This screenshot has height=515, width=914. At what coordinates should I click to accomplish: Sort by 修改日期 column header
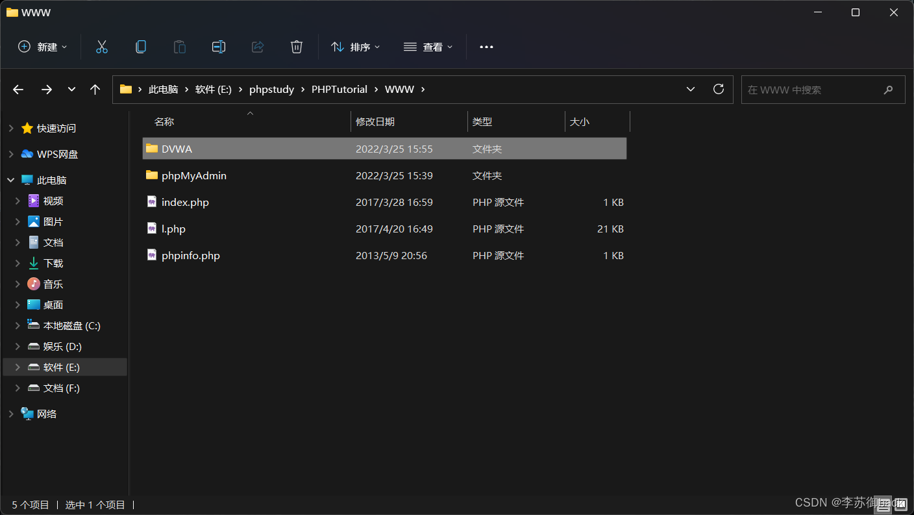(x=375, y=121)
